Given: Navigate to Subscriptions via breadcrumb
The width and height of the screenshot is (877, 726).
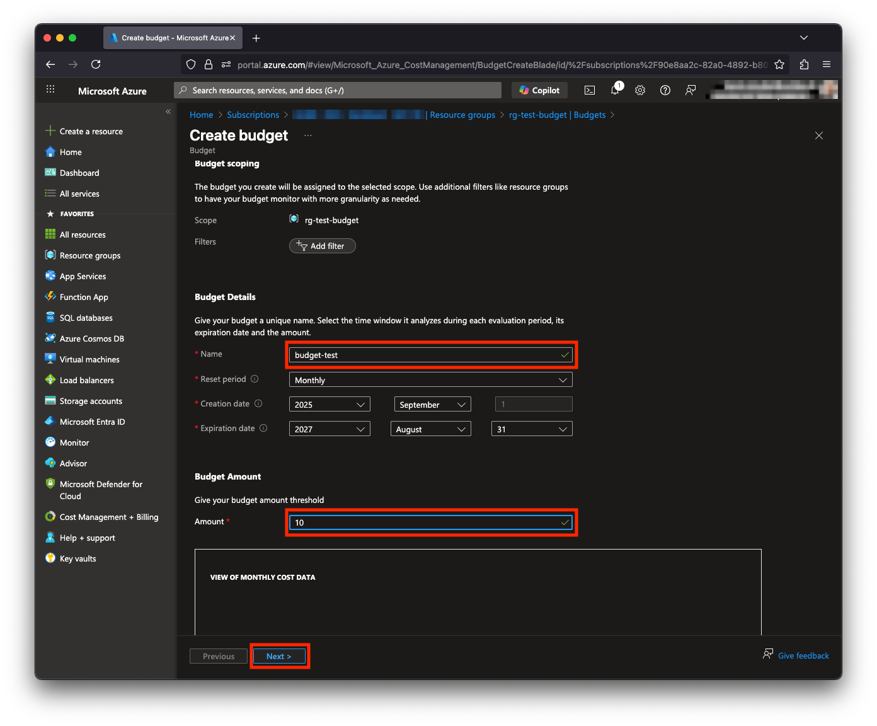Looking at the screenshot, I should pyautogui.click(x=253, y=115).
